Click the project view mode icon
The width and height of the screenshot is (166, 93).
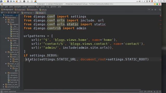click(x=2, y=13)
